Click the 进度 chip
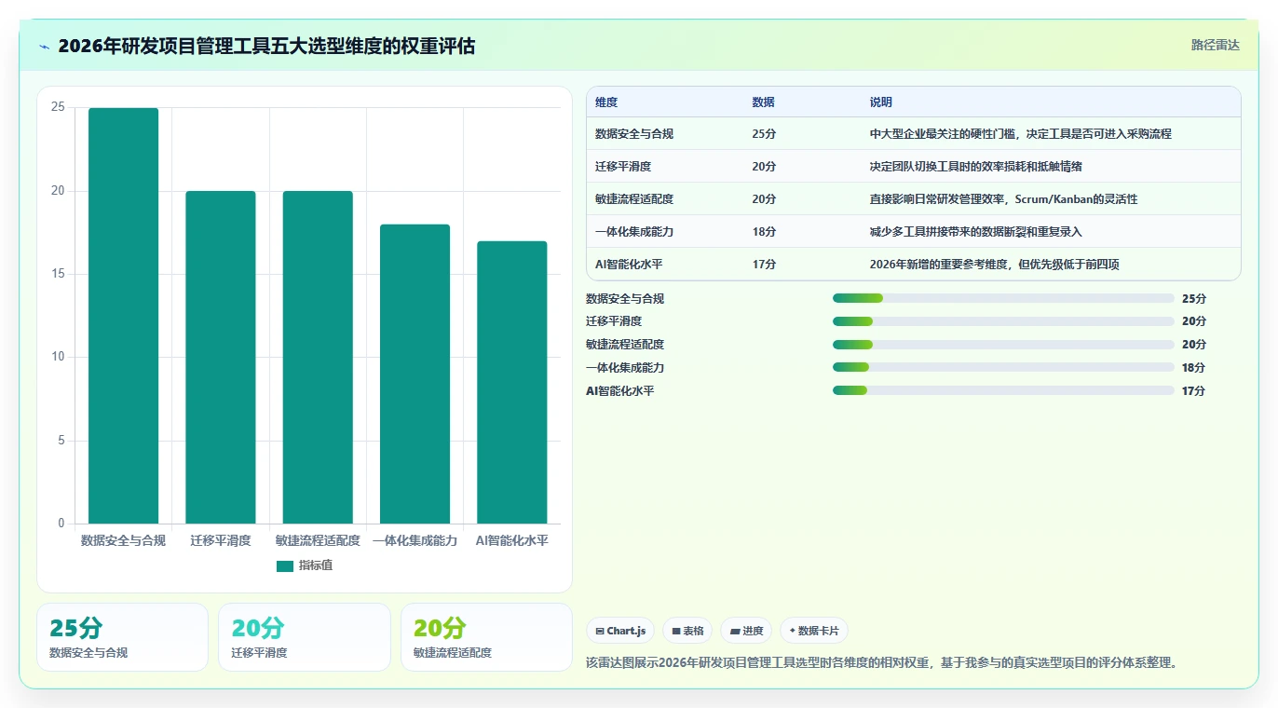Image resolution: width=1278 pixels, height=708 pixels. point(746,631)
